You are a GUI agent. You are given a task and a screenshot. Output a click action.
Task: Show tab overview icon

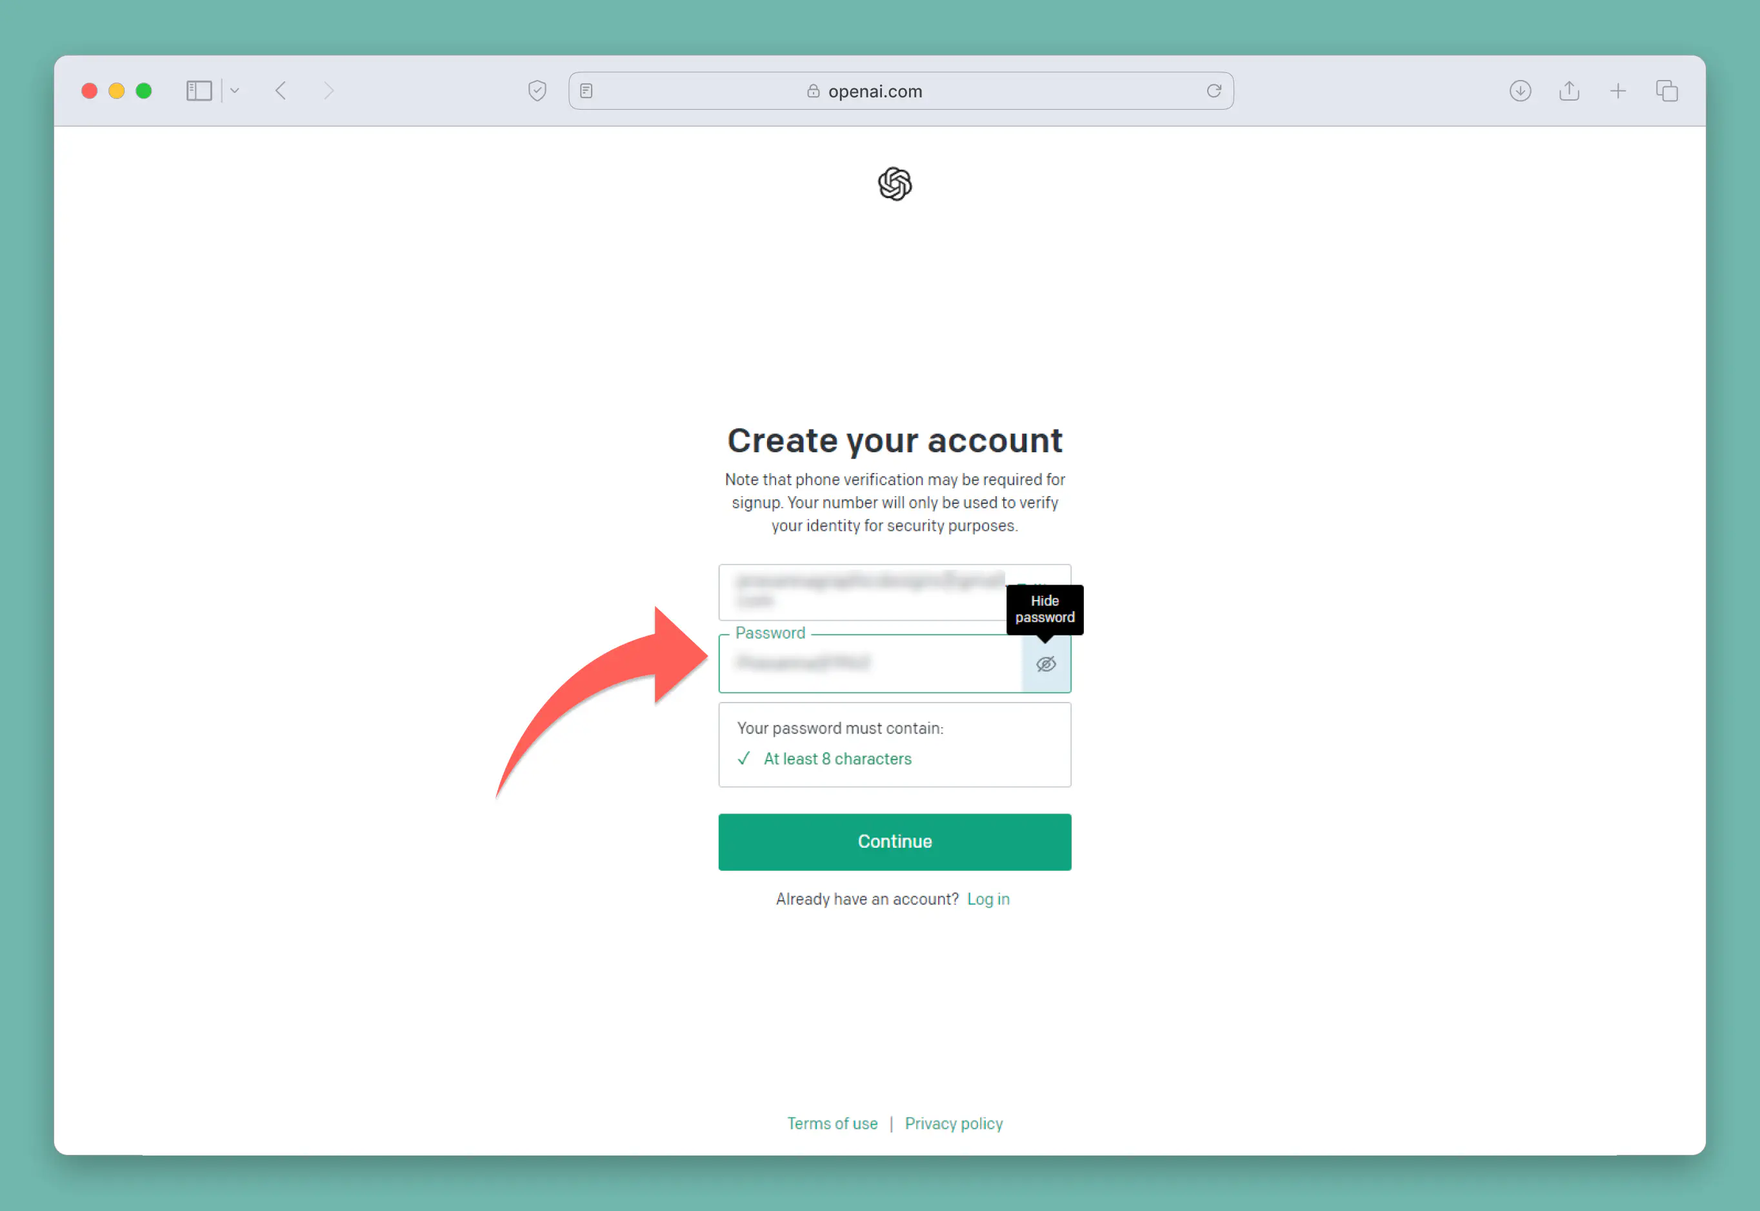(x=1666, y=91)
